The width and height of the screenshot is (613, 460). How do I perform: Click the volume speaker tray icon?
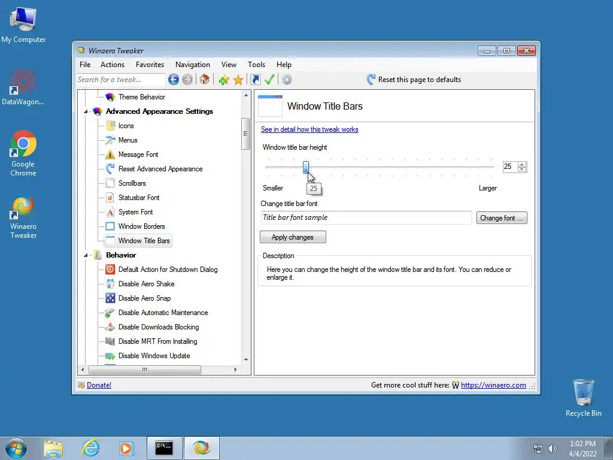click(553, 449)
